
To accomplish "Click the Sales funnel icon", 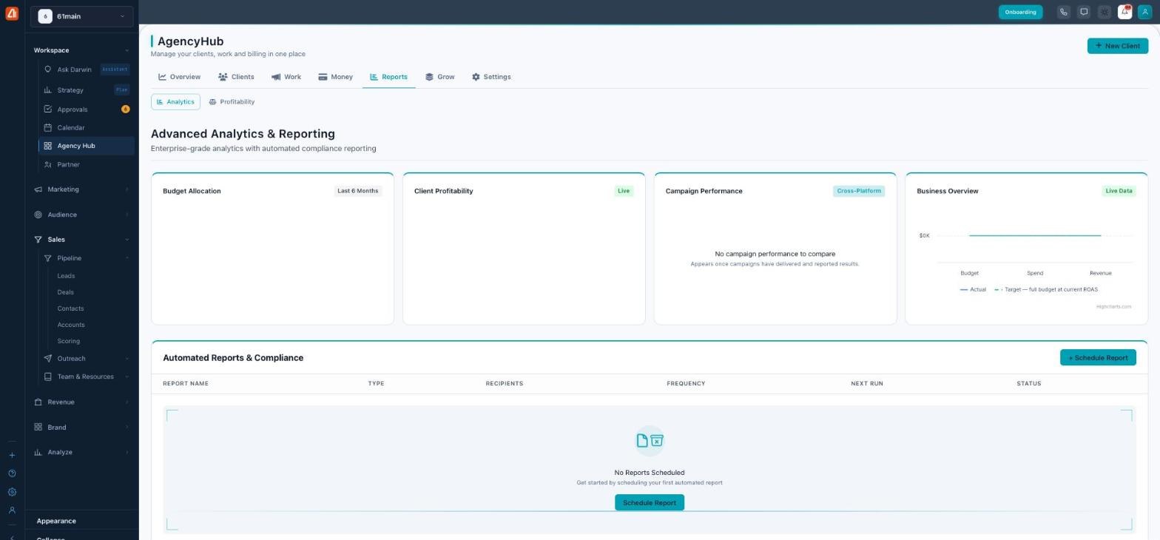I will point(38,240).
